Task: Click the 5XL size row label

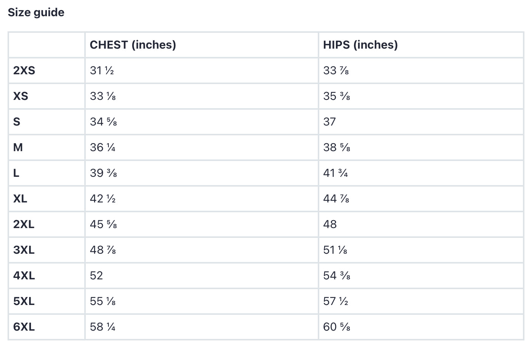Action: 24,301
